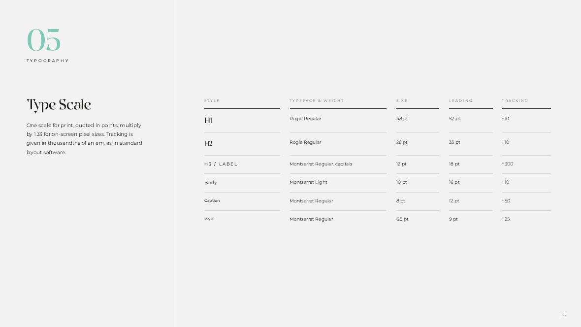Select the Legal style cell
The width and height of the screenshot is (581, 327).
coord(209,219)
